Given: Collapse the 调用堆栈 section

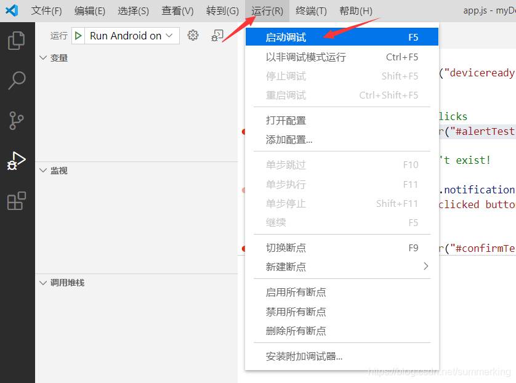Looking at the screenshot, I should (43, 283).
